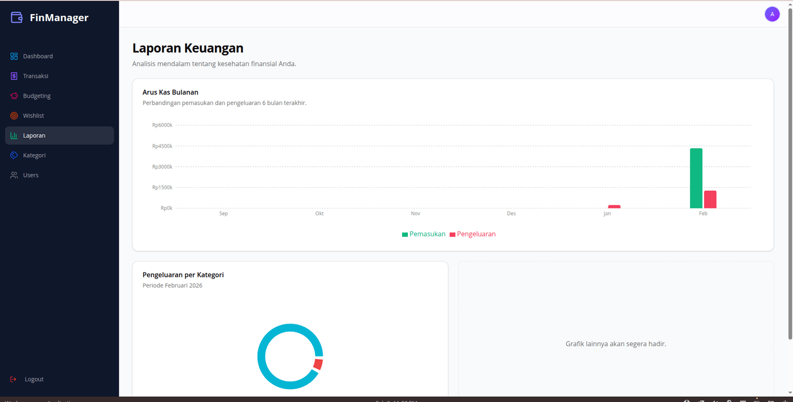Switch to the Laporan sidebar section
This screenshot has height=402, width=793.
coord(35,135)
